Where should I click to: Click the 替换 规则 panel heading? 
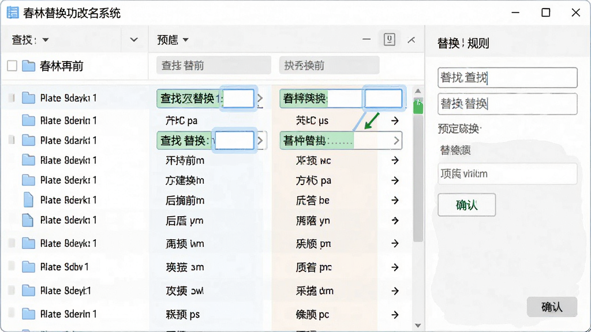tap(463, 43)
